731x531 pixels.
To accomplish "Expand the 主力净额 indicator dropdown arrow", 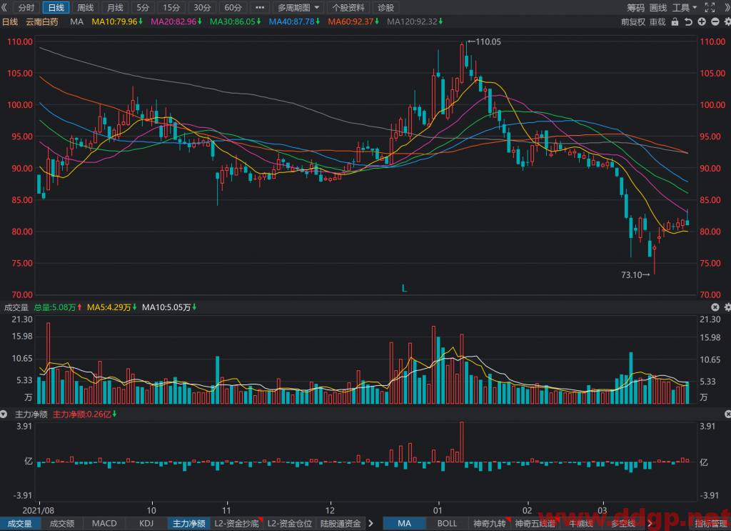I will coord(4,414).
